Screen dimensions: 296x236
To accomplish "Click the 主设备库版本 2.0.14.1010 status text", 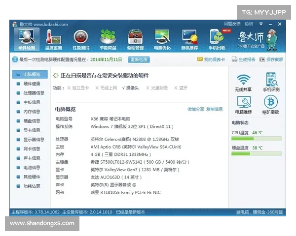I will click(x=87, y=212).
